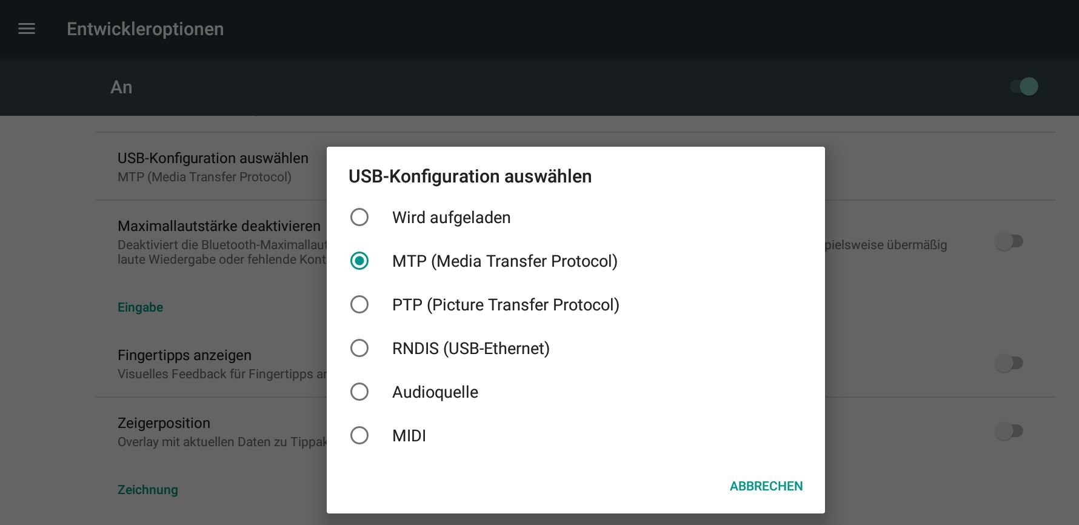The width and height of the screenshot is (1079, 525).
Task: Click the Entwickleroptionen page title
Action: click(145, 29)
